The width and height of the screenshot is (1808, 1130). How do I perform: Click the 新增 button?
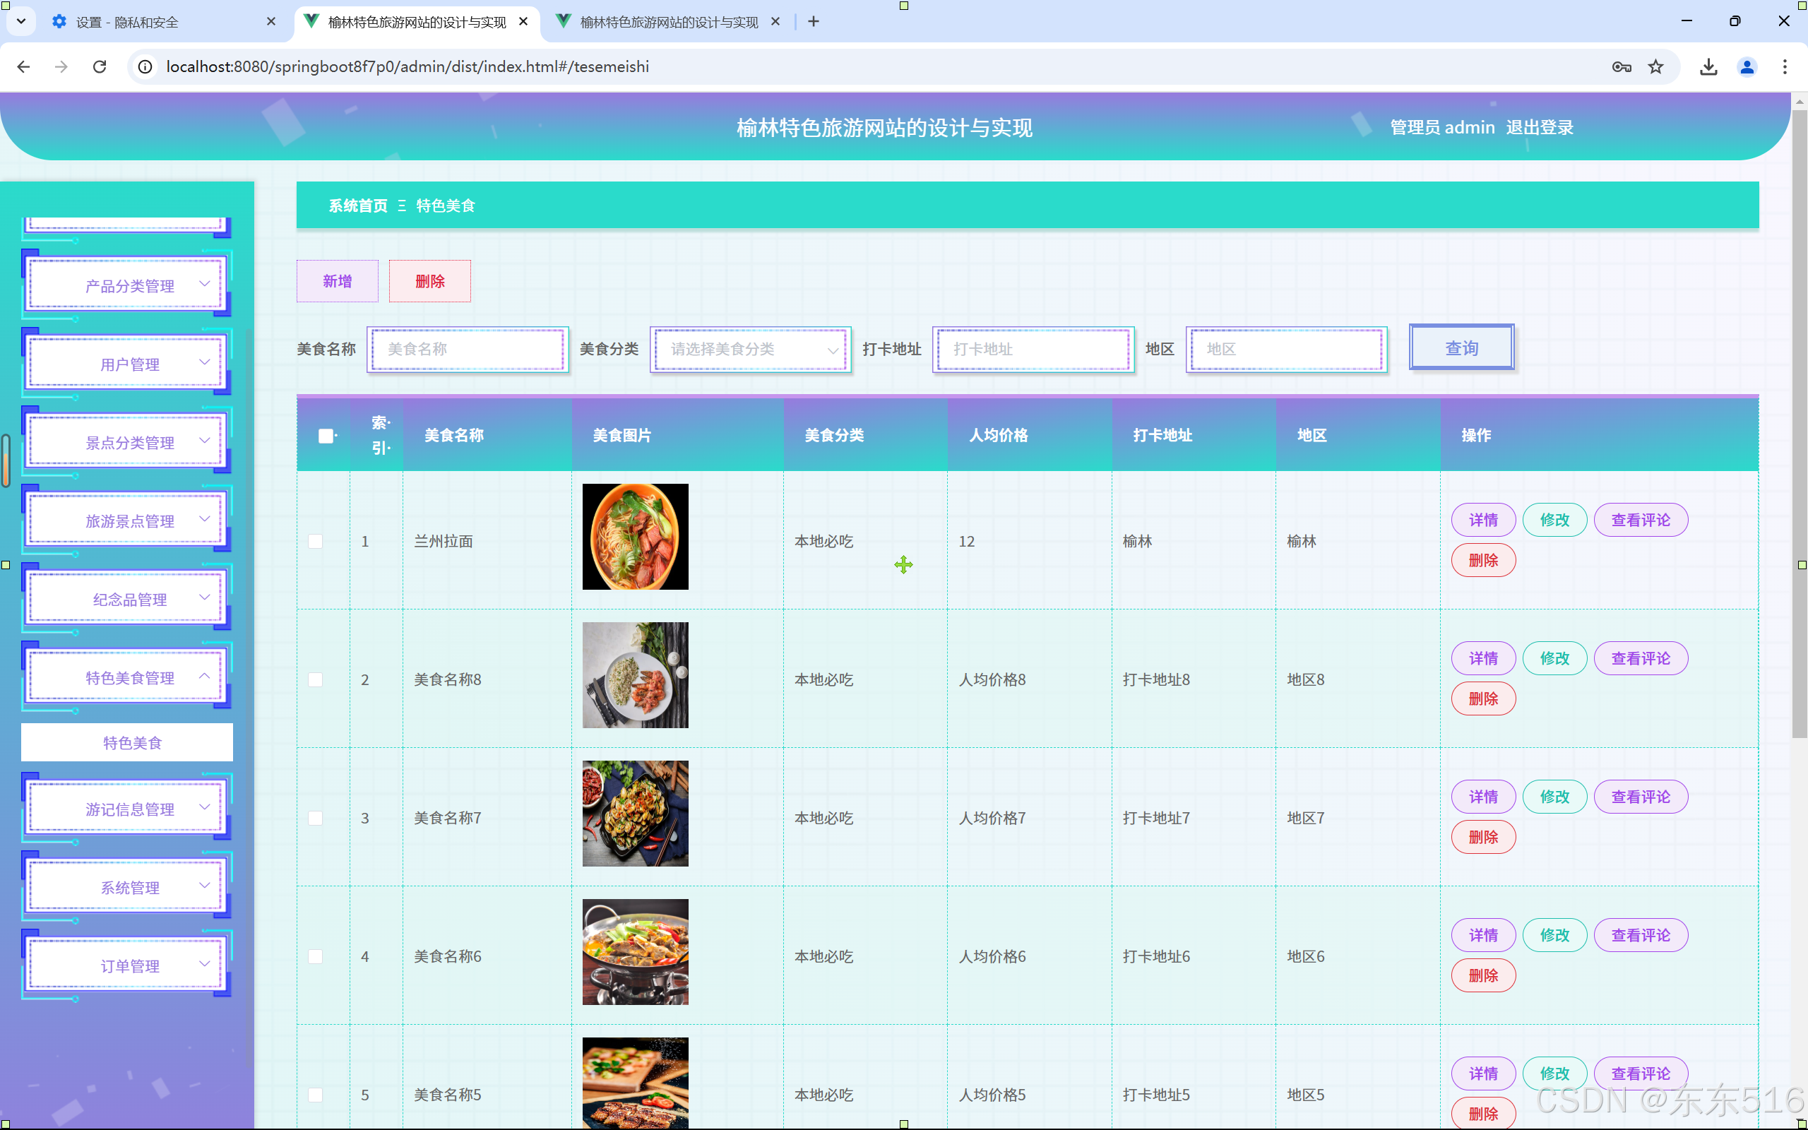337,281
